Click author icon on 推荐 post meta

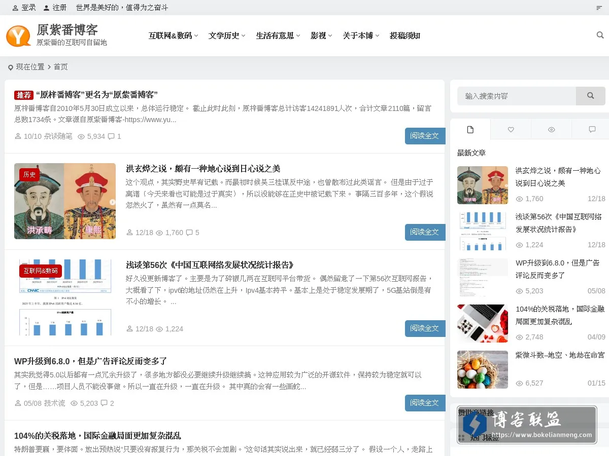coord(18,136)
